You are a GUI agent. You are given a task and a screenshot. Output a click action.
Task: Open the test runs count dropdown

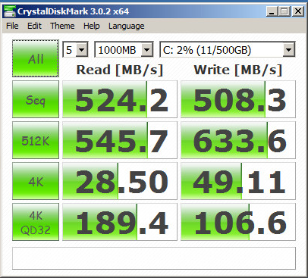tap(75, 49)
